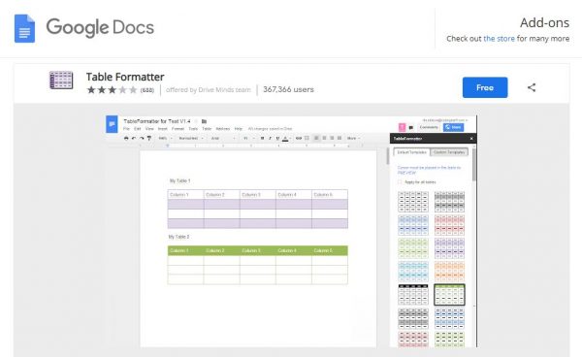Expand the More toolbar dropdown
This screenshot has width=582, height=357.
pos(353,138)
